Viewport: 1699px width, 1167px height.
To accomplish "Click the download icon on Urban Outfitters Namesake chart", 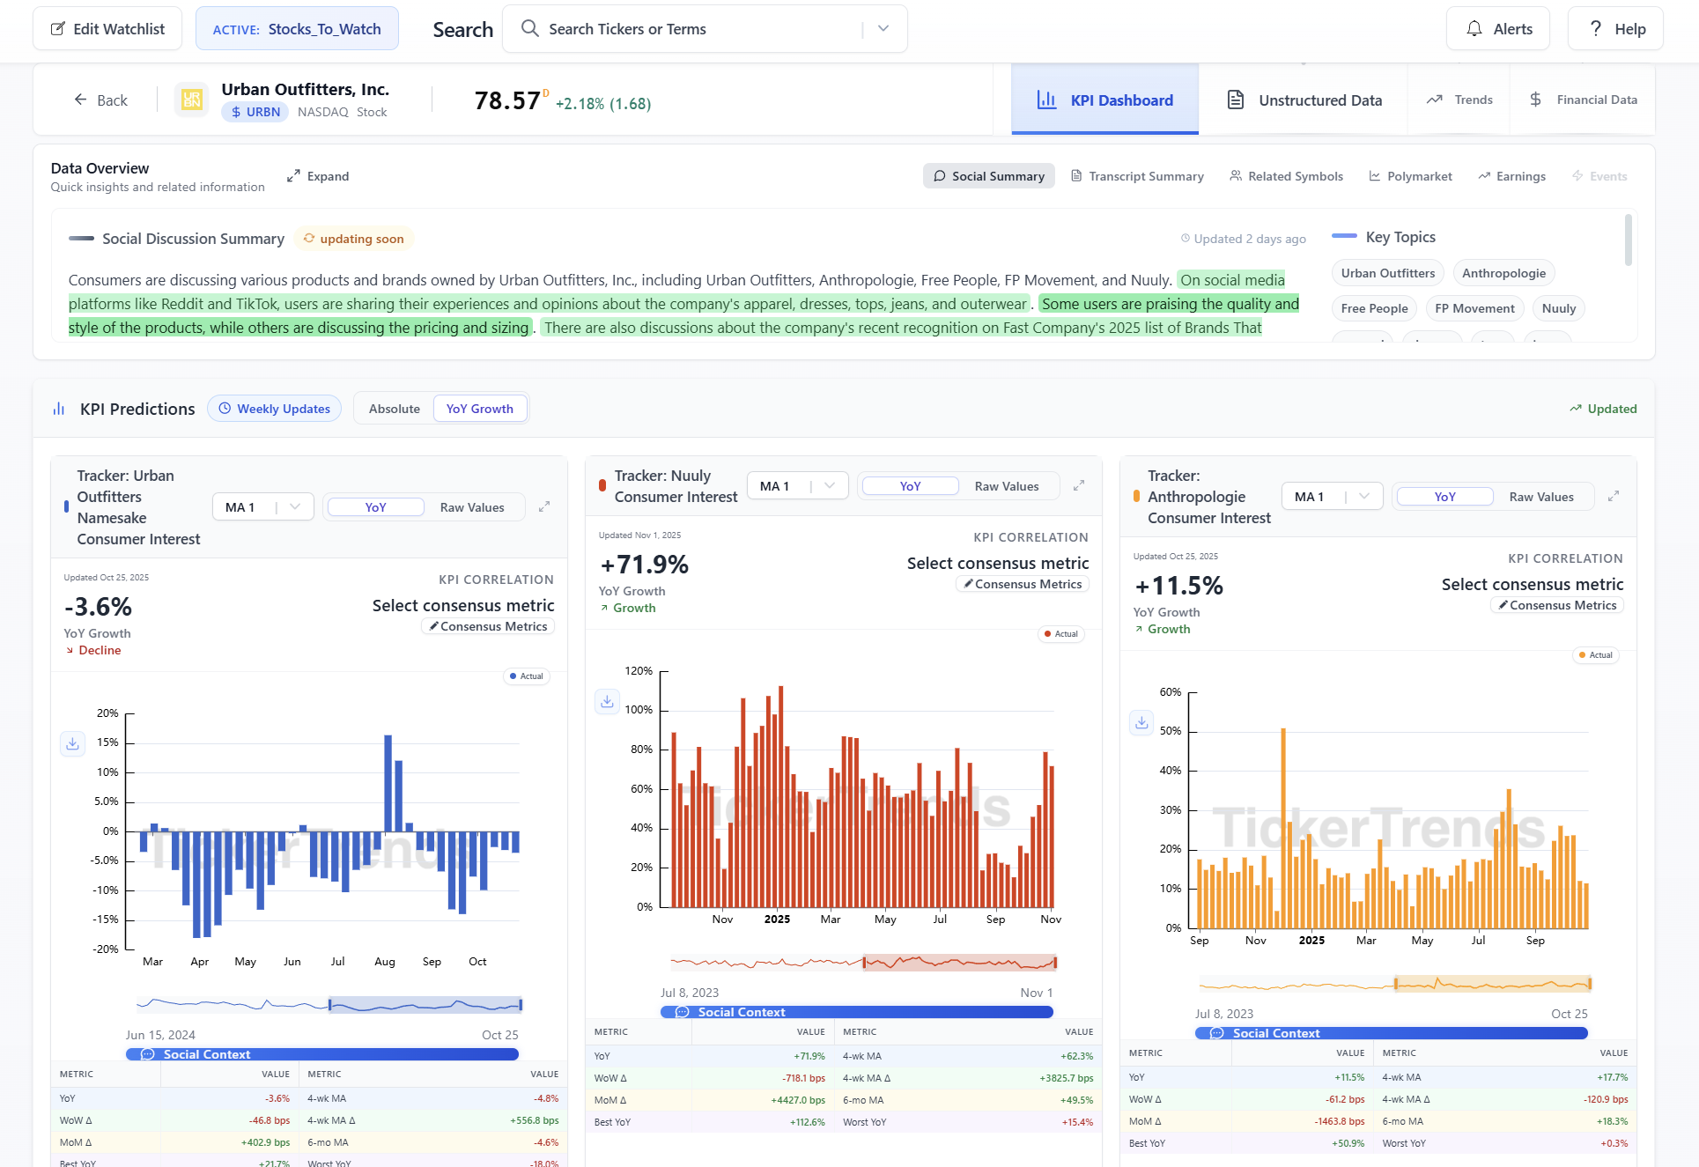I will (x=72, y=743).
